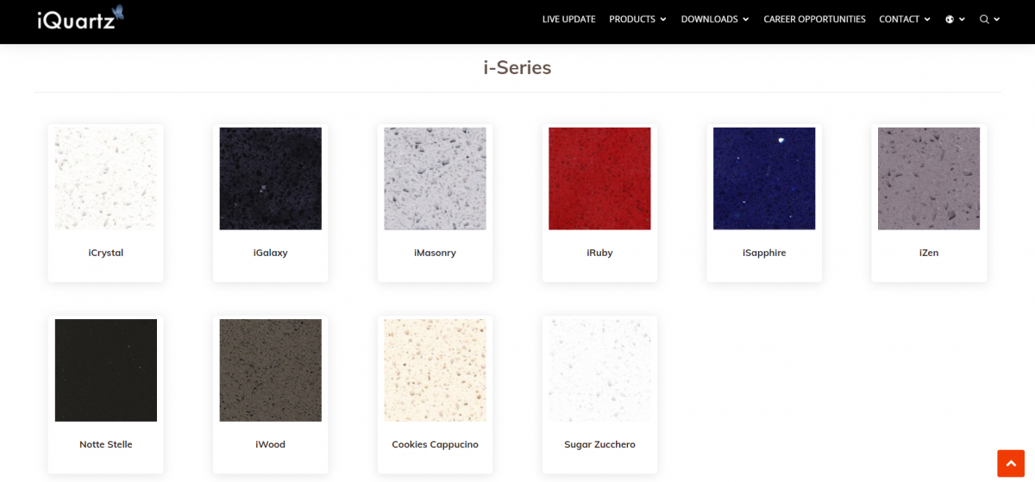Open the Cookies Cappucino name link
This screenshot has width=1035, height=482.
[435, 444]
